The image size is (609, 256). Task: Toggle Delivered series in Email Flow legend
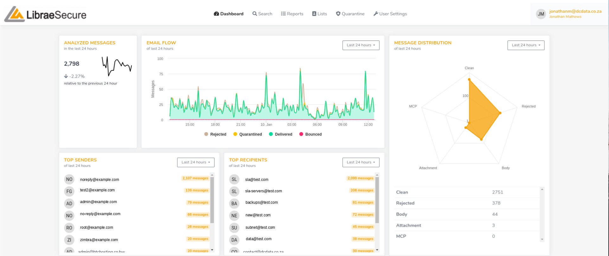281,134
